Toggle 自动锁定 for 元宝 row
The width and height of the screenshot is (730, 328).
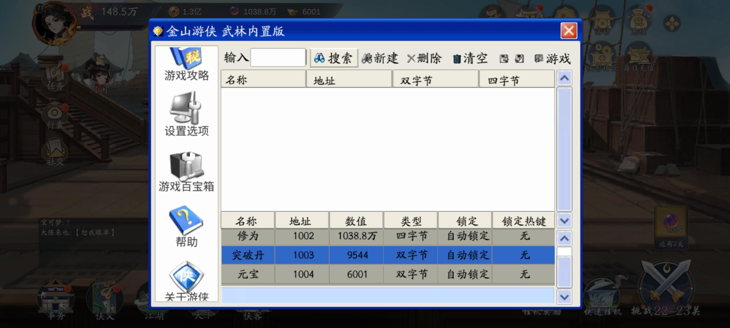(468, 274)
